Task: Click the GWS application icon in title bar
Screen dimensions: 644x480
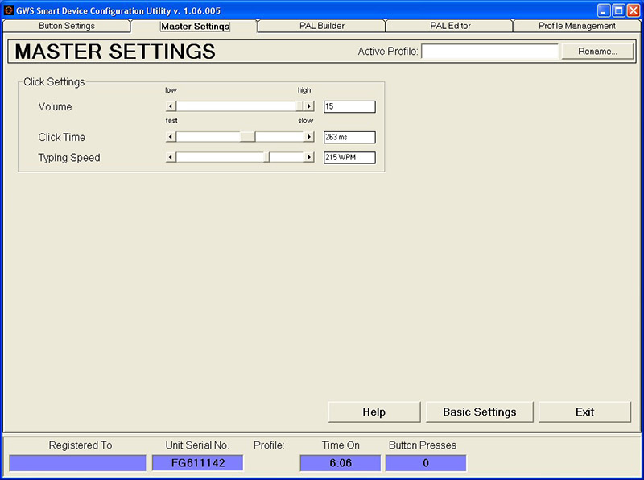Action: pos(9,10)
